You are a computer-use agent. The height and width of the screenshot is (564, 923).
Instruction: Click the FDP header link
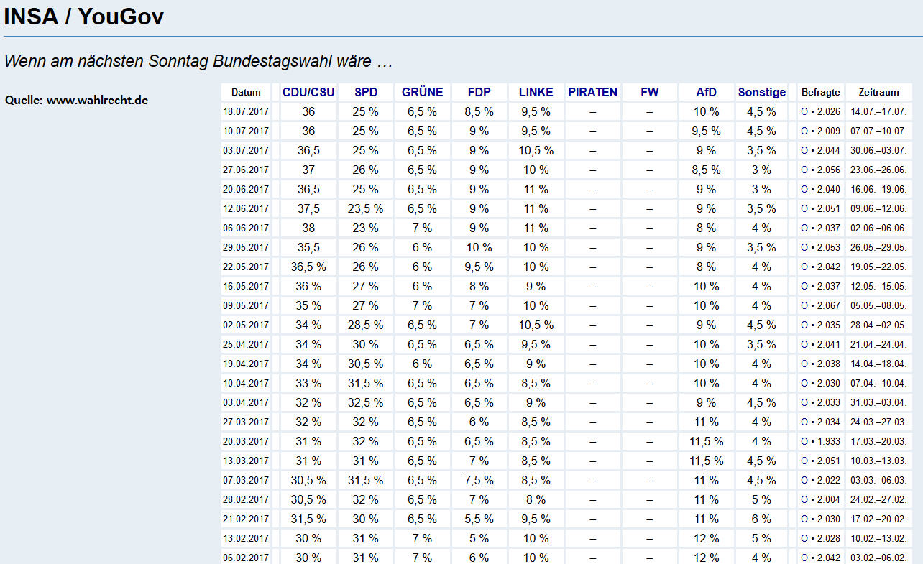(x=479, y=92)
